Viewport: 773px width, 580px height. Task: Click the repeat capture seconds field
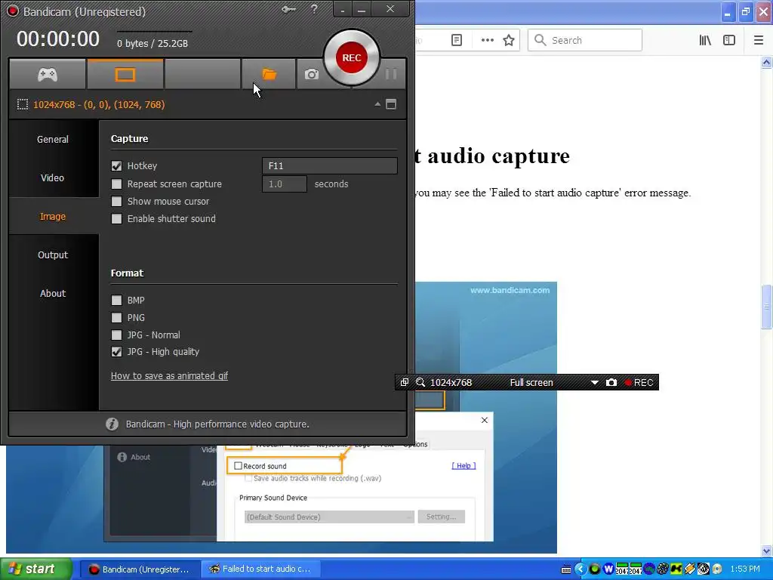click(x=285, y=184)
